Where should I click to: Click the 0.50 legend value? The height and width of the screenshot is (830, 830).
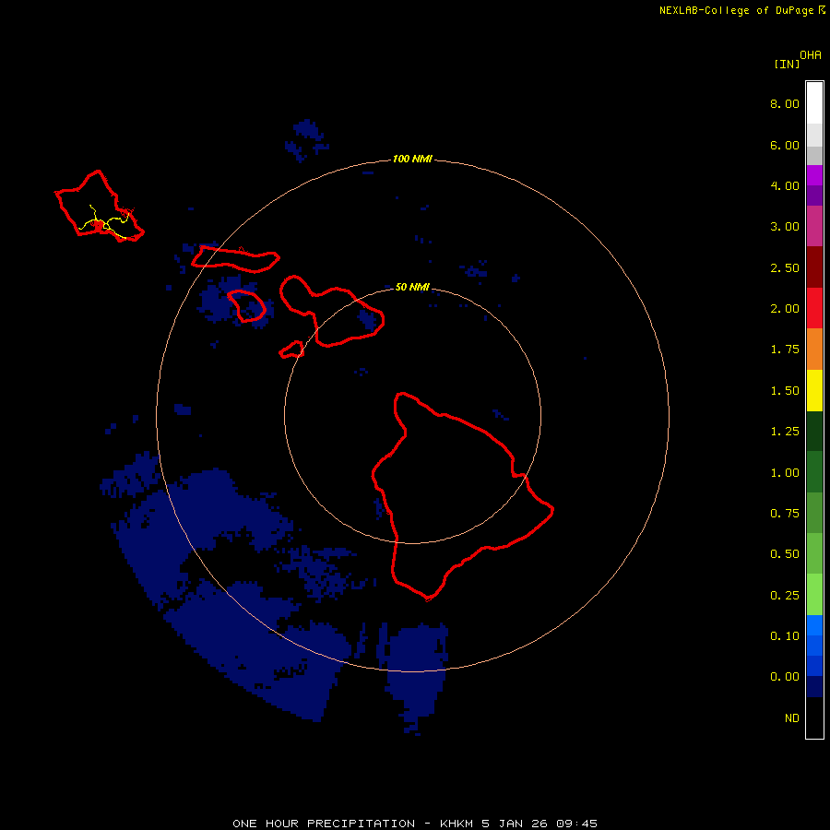[785, 554]
